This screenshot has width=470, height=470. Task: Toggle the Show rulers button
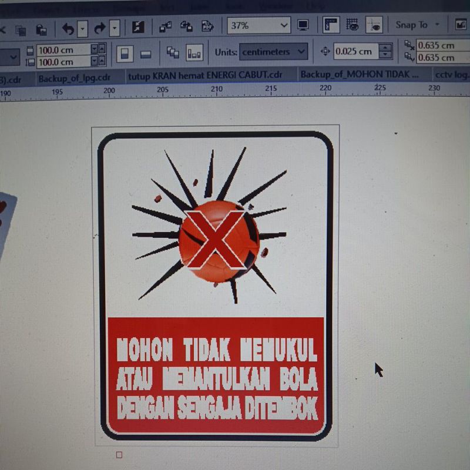click(x=331, y=25)
